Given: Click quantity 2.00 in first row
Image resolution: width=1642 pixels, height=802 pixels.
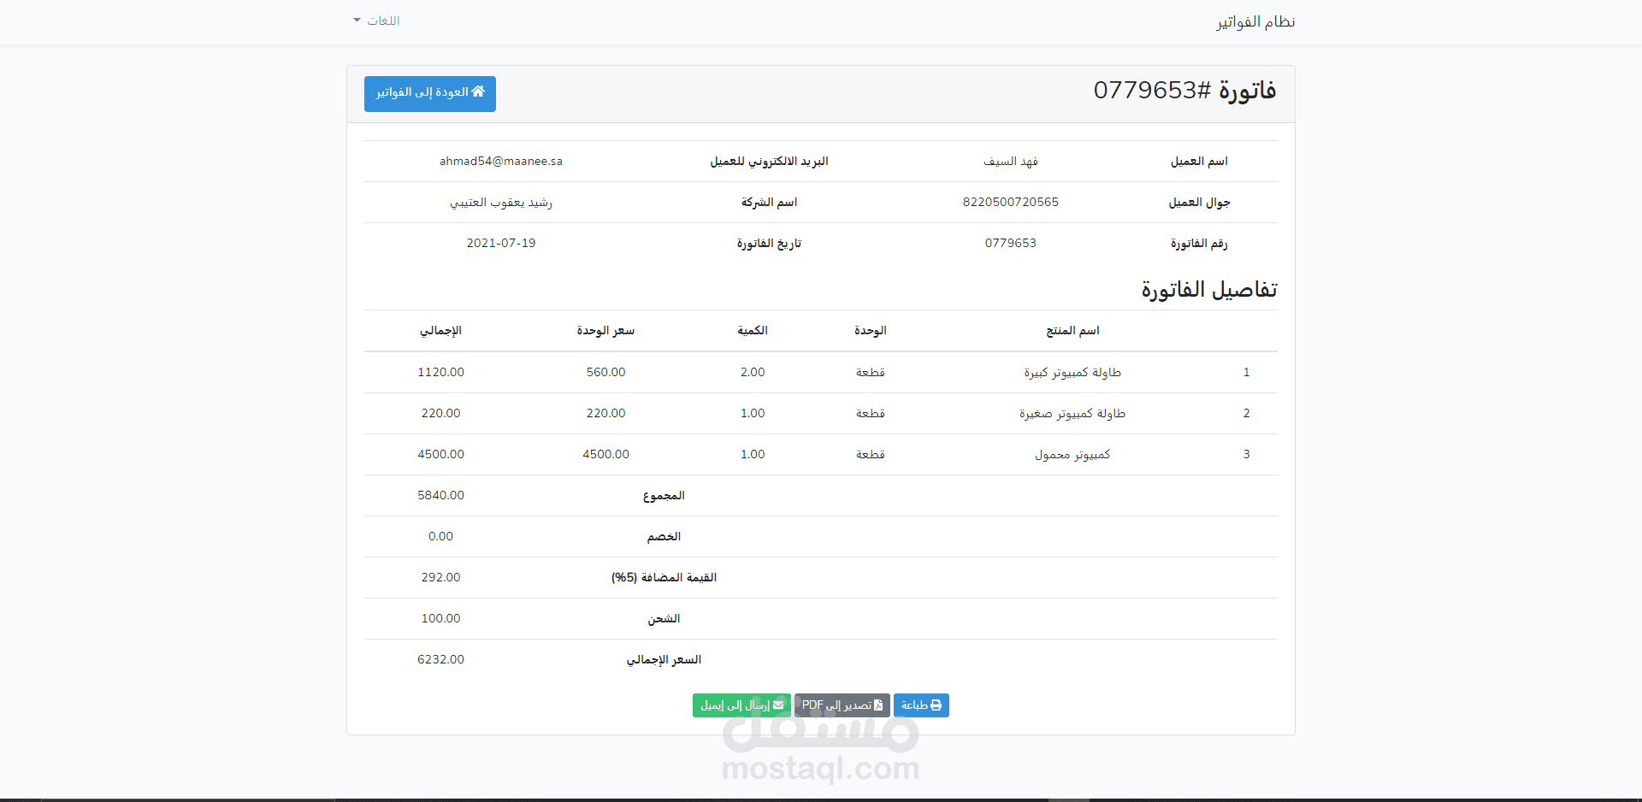Looking at the screenshot, I should tap(753, 372).
